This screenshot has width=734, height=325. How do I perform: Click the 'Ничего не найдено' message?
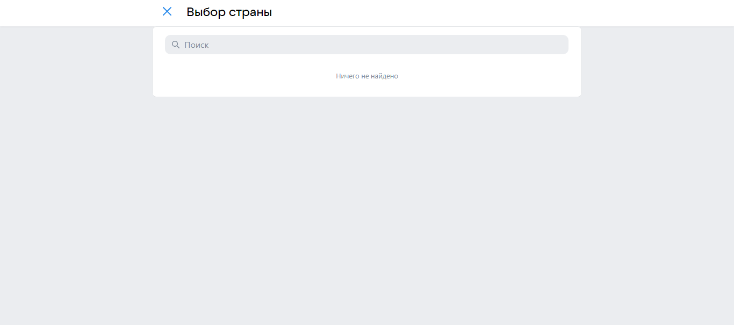(367, 76)
